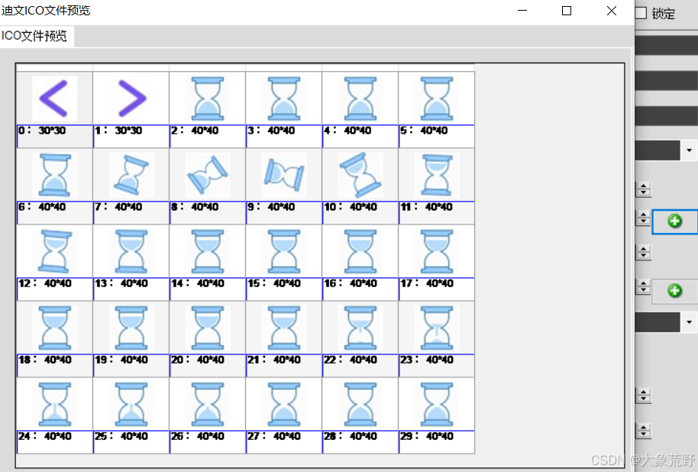This screenshot has height=472, width=698.
Task: Click the '0: 30*30' label
Action: [x=42, y=131]
